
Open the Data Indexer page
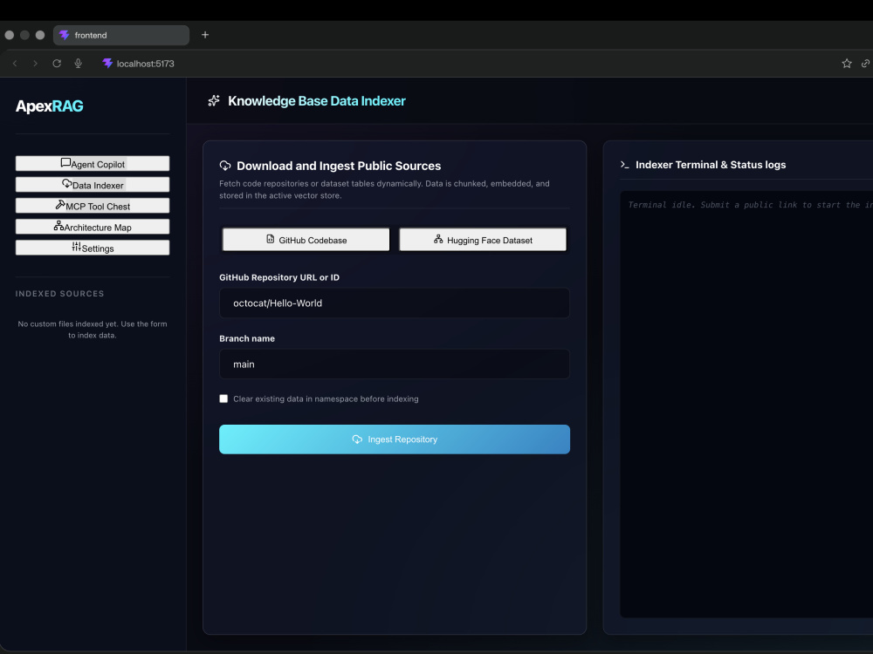[93, 185]
